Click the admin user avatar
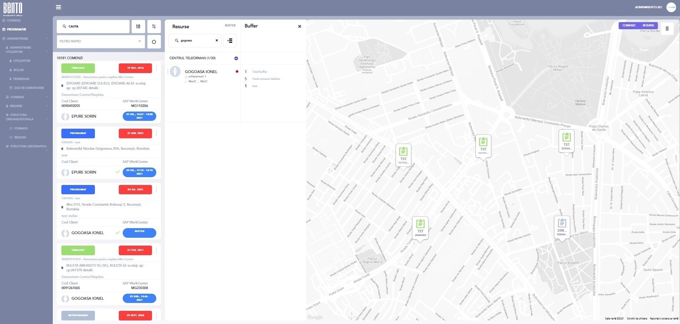The width and height of the screenshot is (680, 324). (x=671, y=7)
